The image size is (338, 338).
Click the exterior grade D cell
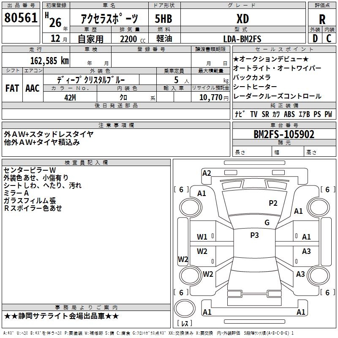pos(315,38)
